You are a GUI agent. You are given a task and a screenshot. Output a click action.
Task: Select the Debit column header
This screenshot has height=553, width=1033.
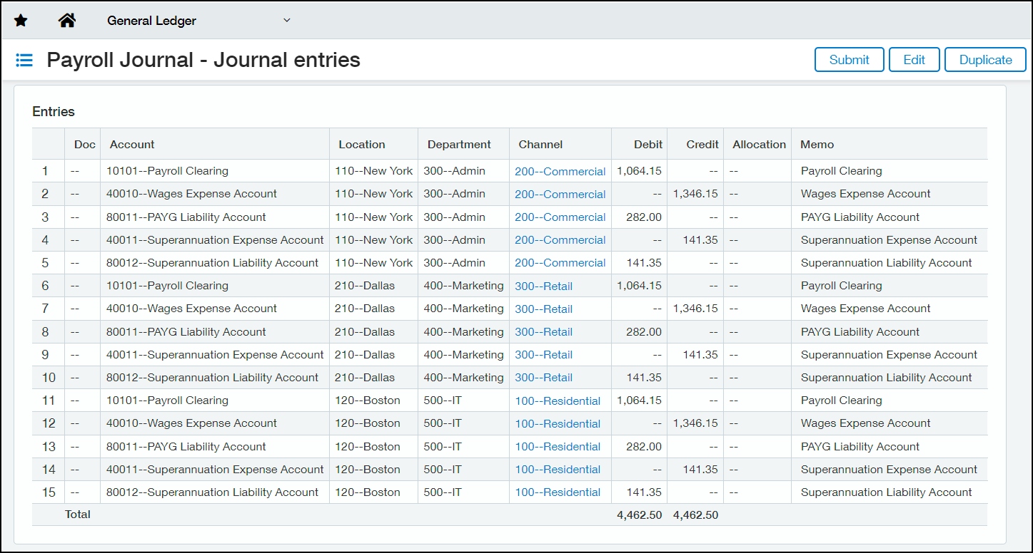pyautogui.click(x=647, y=144)
